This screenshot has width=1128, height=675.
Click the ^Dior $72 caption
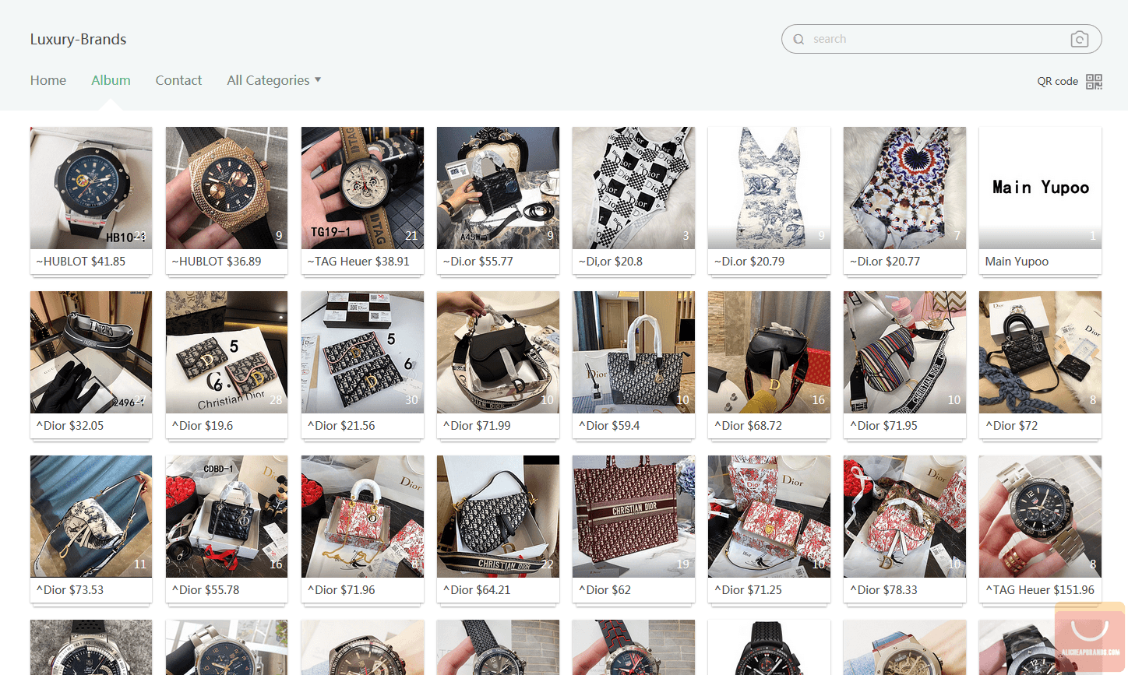click(x=1012, y=426)
